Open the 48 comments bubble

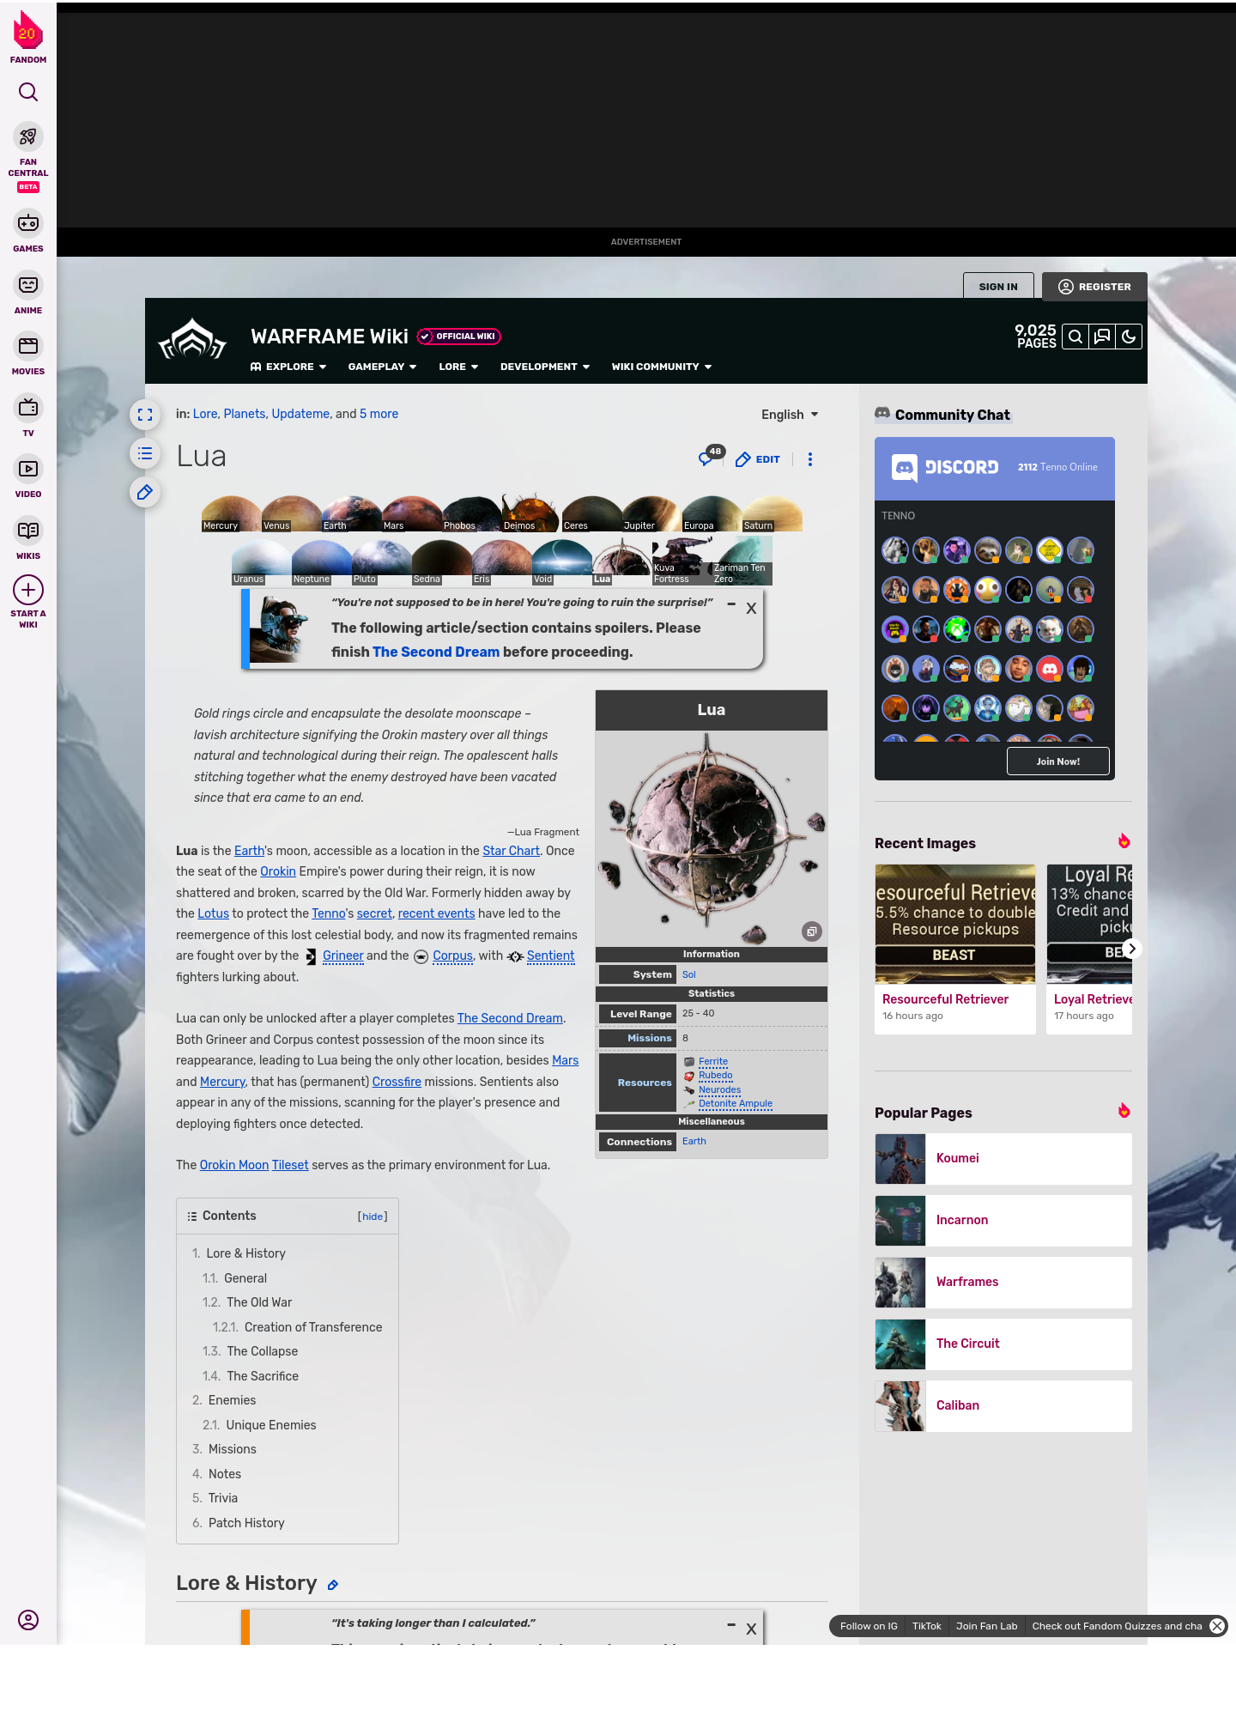point(711,457)
